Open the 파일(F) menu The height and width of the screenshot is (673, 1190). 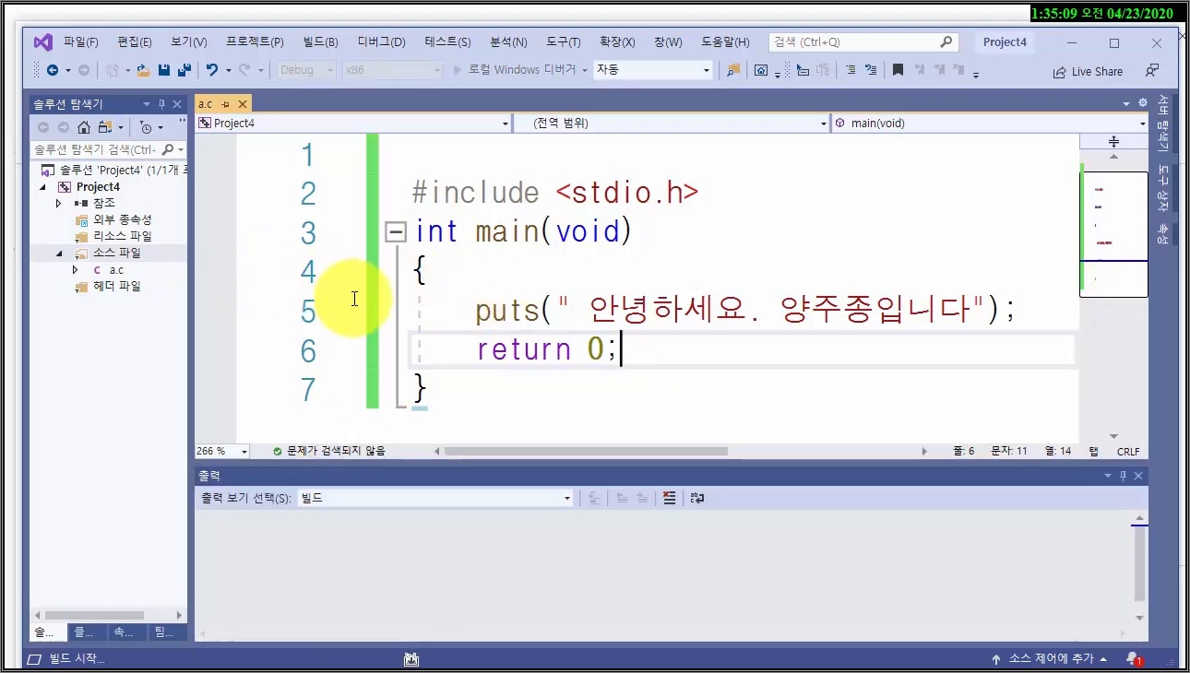click(x=80, y=42)
